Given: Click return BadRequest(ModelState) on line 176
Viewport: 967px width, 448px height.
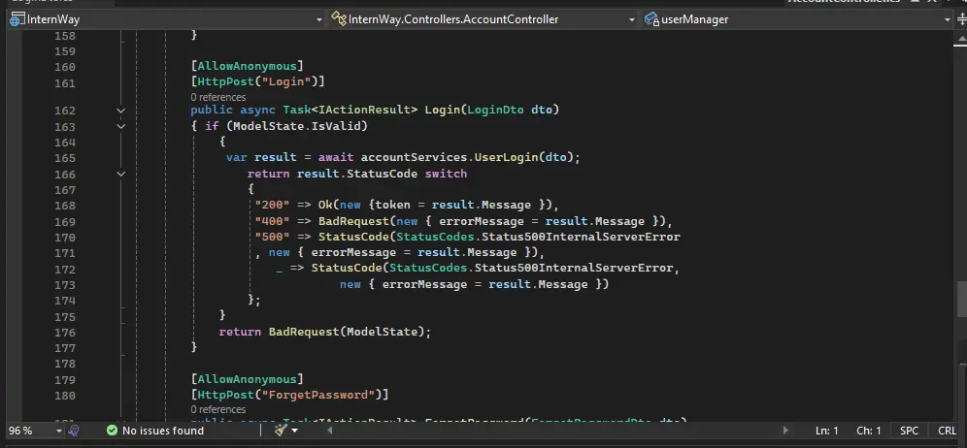Looking at the screenshot, I should [325, 332].
